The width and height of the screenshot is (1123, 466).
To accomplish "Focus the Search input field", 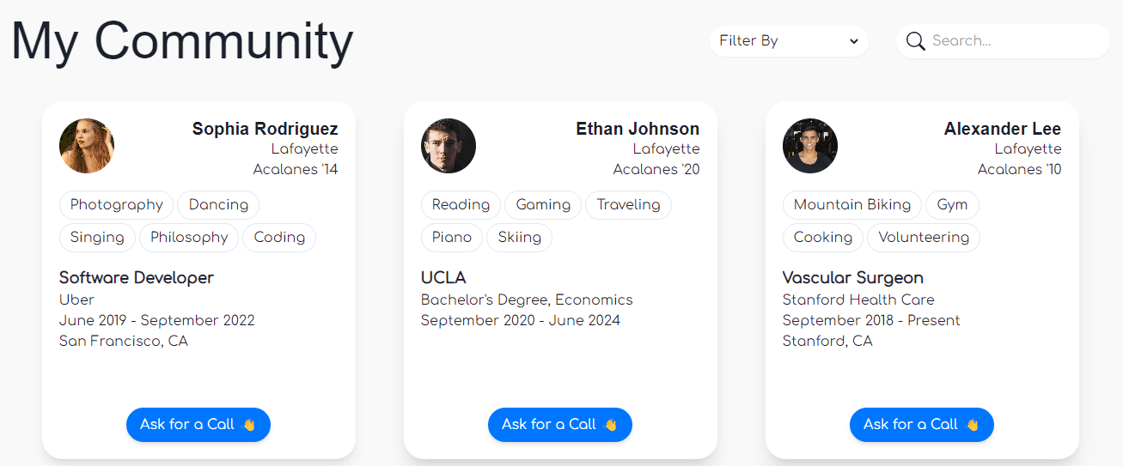I will [1014, 41].
